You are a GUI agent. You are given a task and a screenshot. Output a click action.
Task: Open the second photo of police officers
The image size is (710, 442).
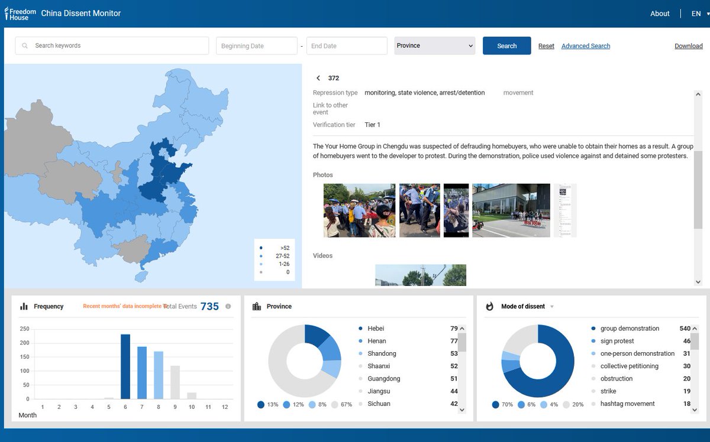[419, 210]
